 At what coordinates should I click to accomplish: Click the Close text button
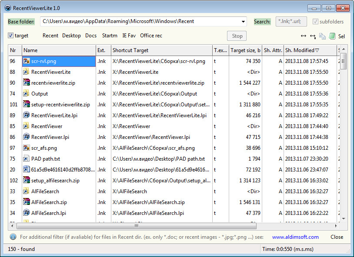tap(337, 237)
